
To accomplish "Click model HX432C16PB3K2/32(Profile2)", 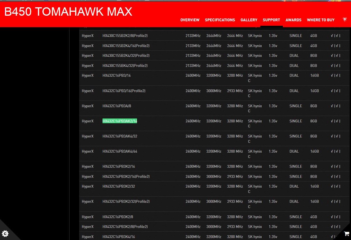I will coord(126,201).
